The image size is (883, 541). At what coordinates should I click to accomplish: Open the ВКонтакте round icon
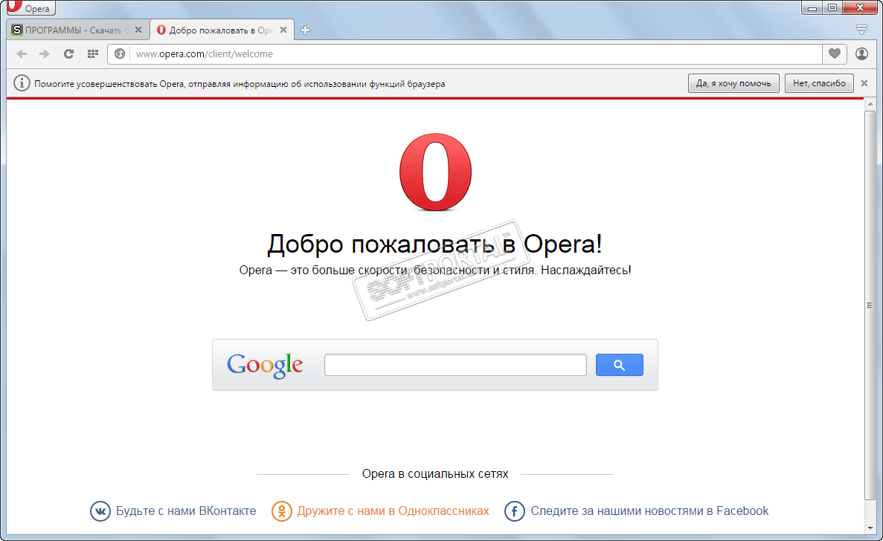(x=100, y=511)
